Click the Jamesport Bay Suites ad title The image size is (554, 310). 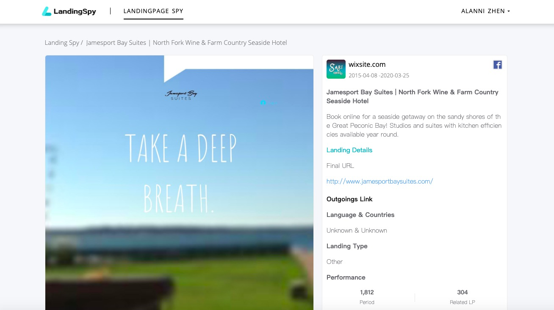click(x=412, y=96)
